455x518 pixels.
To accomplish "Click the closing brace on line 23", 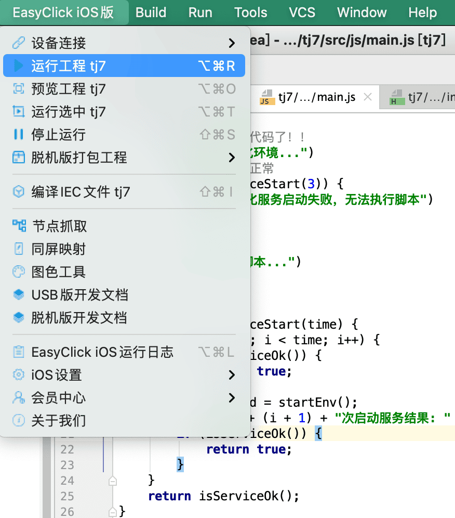I will click(x=180, y=465).
